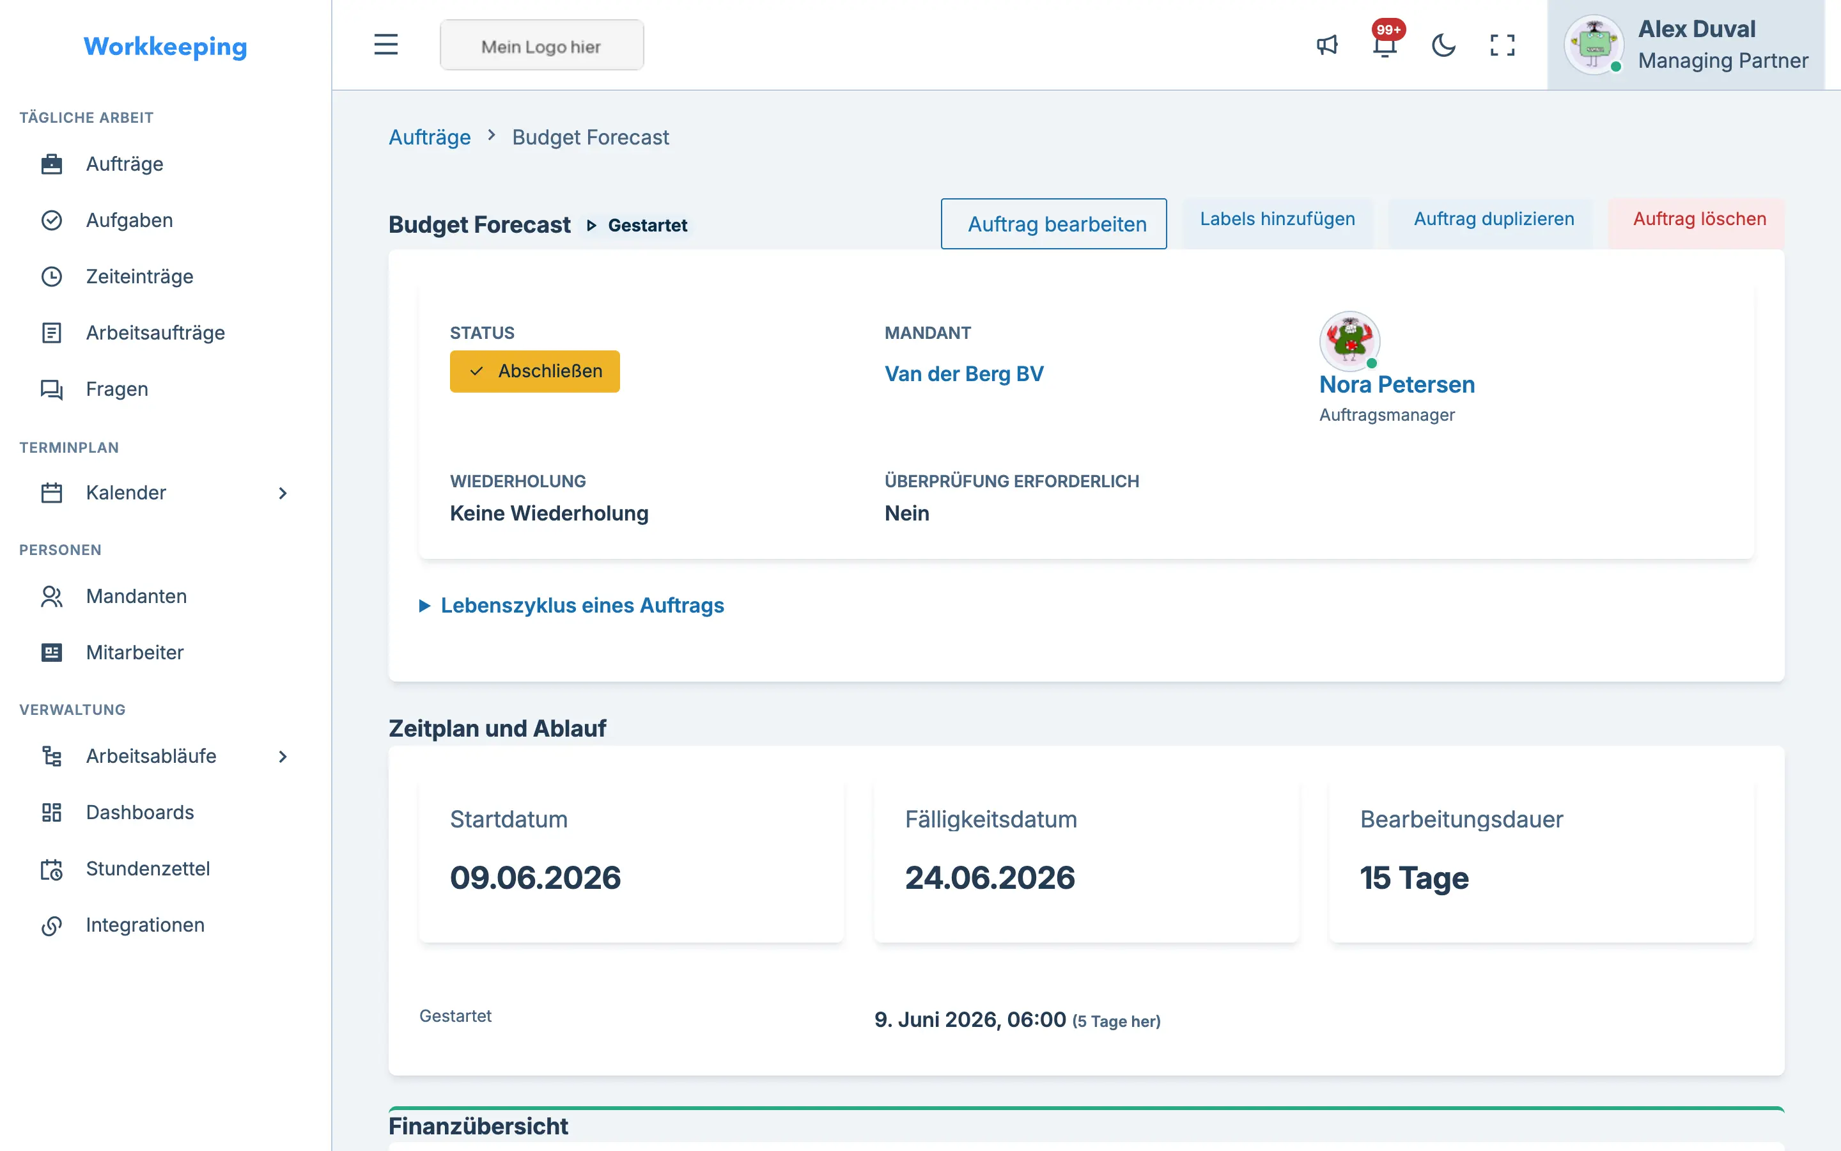Open the hamburger menu icon
This screenshot has height=1151, width=1841.
click(385, 45)
